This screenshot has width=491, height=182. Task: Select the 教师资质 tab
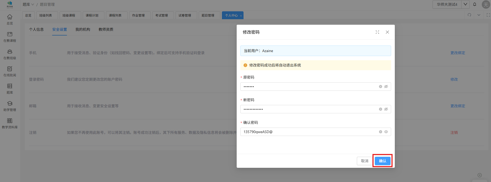coord(106,29)
